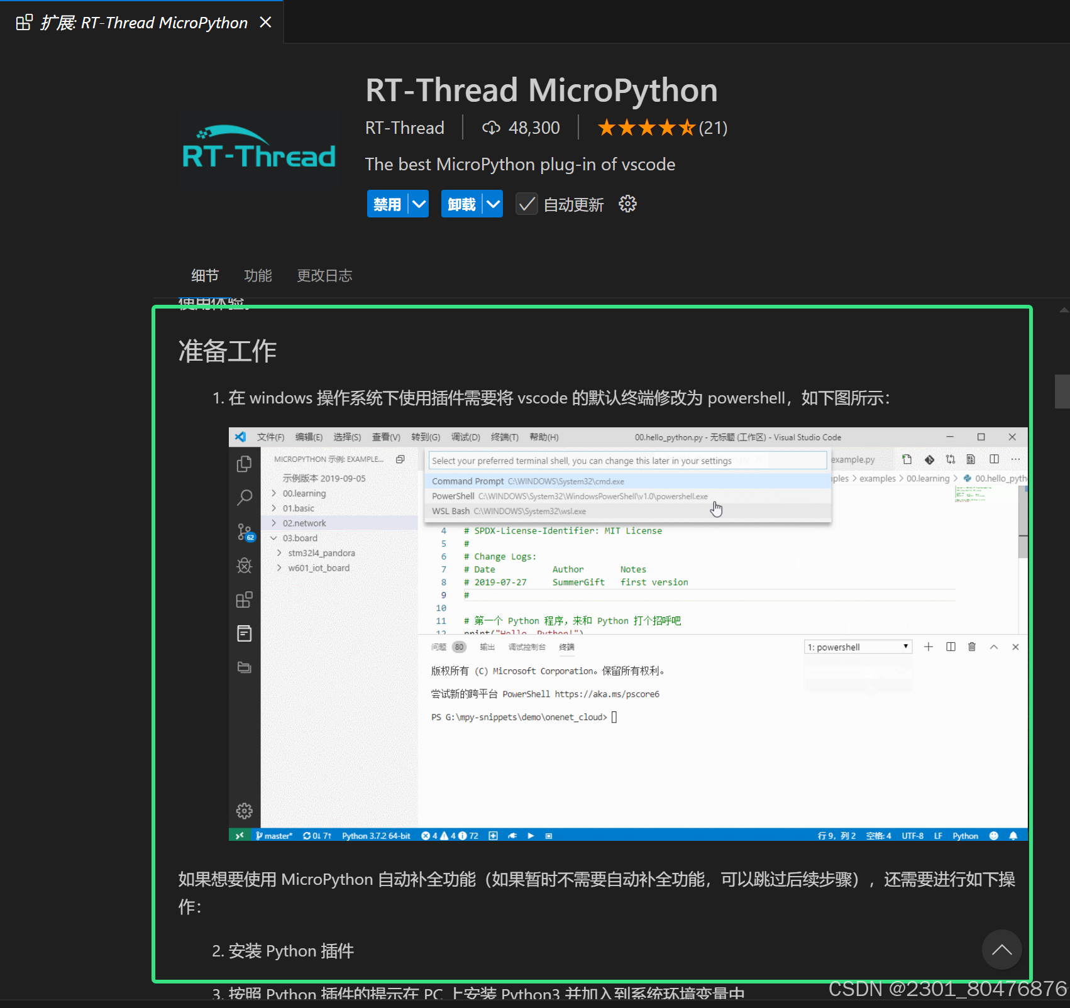Open 帮助(H) menu in embedded screenshot
The height and width of the screenshot is (1008, 1070).
[x=544, y=437]
